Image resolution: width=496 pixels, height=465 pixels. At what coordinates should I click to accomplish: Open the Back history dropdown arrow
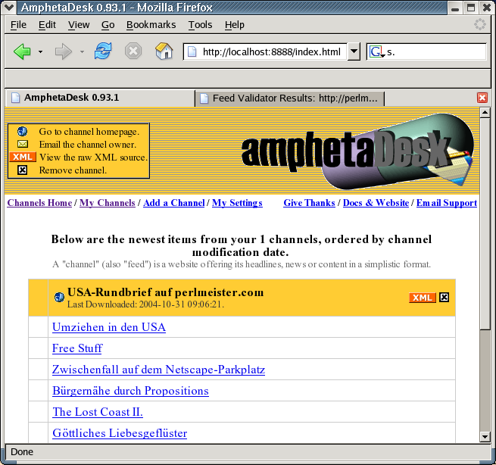40,51
